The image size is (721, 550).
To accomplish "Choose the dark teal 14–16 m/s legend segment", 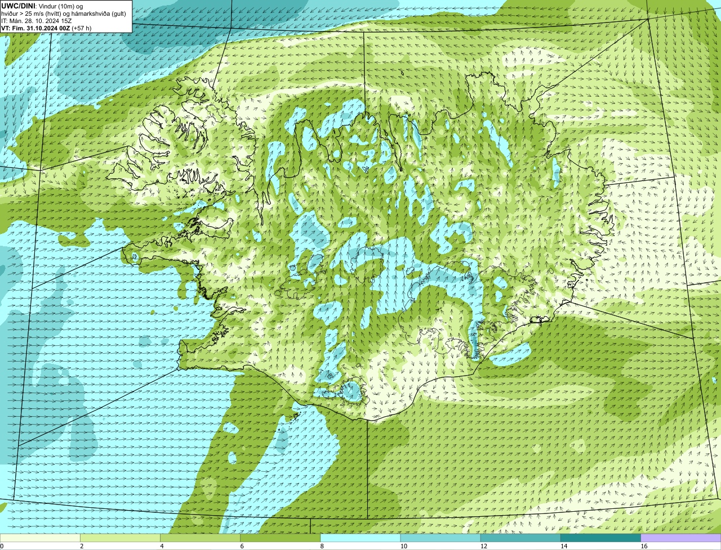I will pos(600,538).
